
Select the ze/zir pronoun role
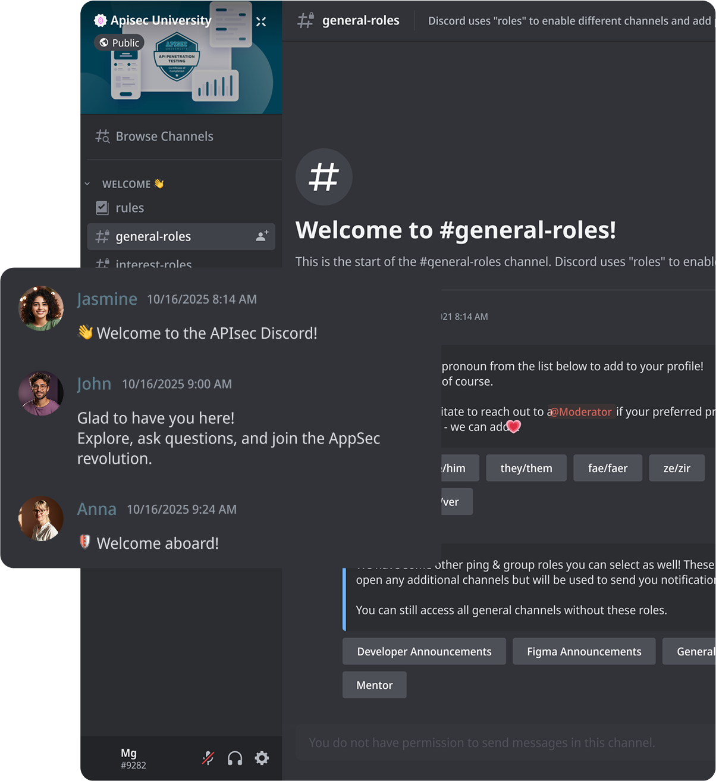(x=677, y=468)
